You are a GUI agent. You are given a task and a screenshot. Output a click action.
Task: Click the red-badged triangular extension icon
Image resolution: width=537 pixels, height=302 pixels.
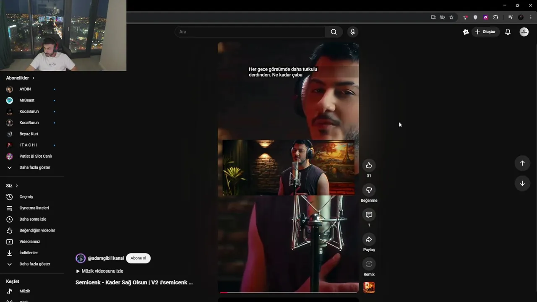point(465,17)
